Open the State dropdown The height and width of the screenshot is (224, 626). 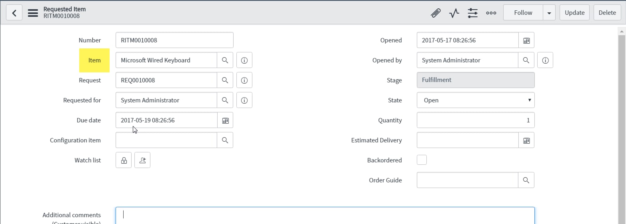(x=476, y=100)
